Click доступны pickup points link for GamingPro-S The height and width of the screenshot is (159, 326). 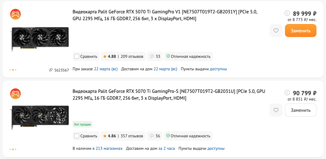point(216,148)
